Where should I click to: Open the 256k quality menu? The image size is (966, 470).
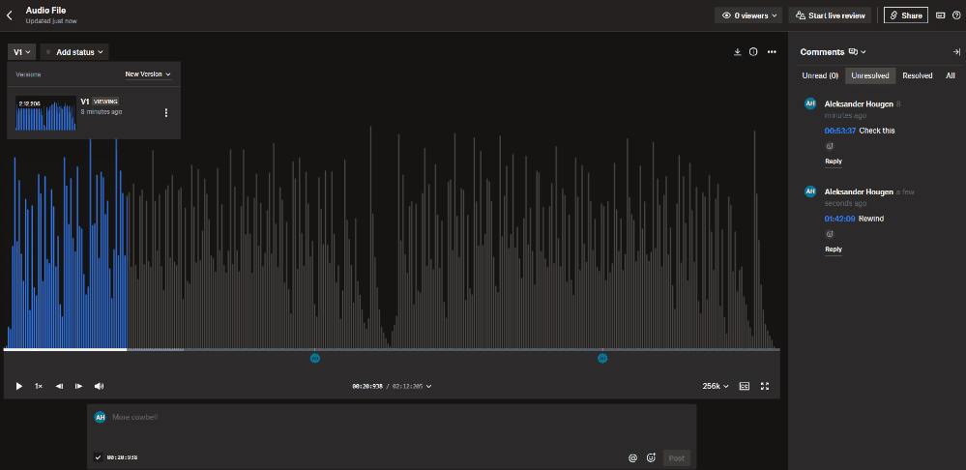[716, 386]
